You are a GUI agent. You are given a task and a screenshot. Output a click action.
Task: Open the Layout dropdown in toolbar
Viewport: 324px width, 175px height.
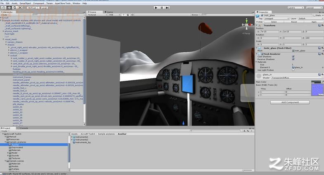pyautogui.click(x=314, y=8)
